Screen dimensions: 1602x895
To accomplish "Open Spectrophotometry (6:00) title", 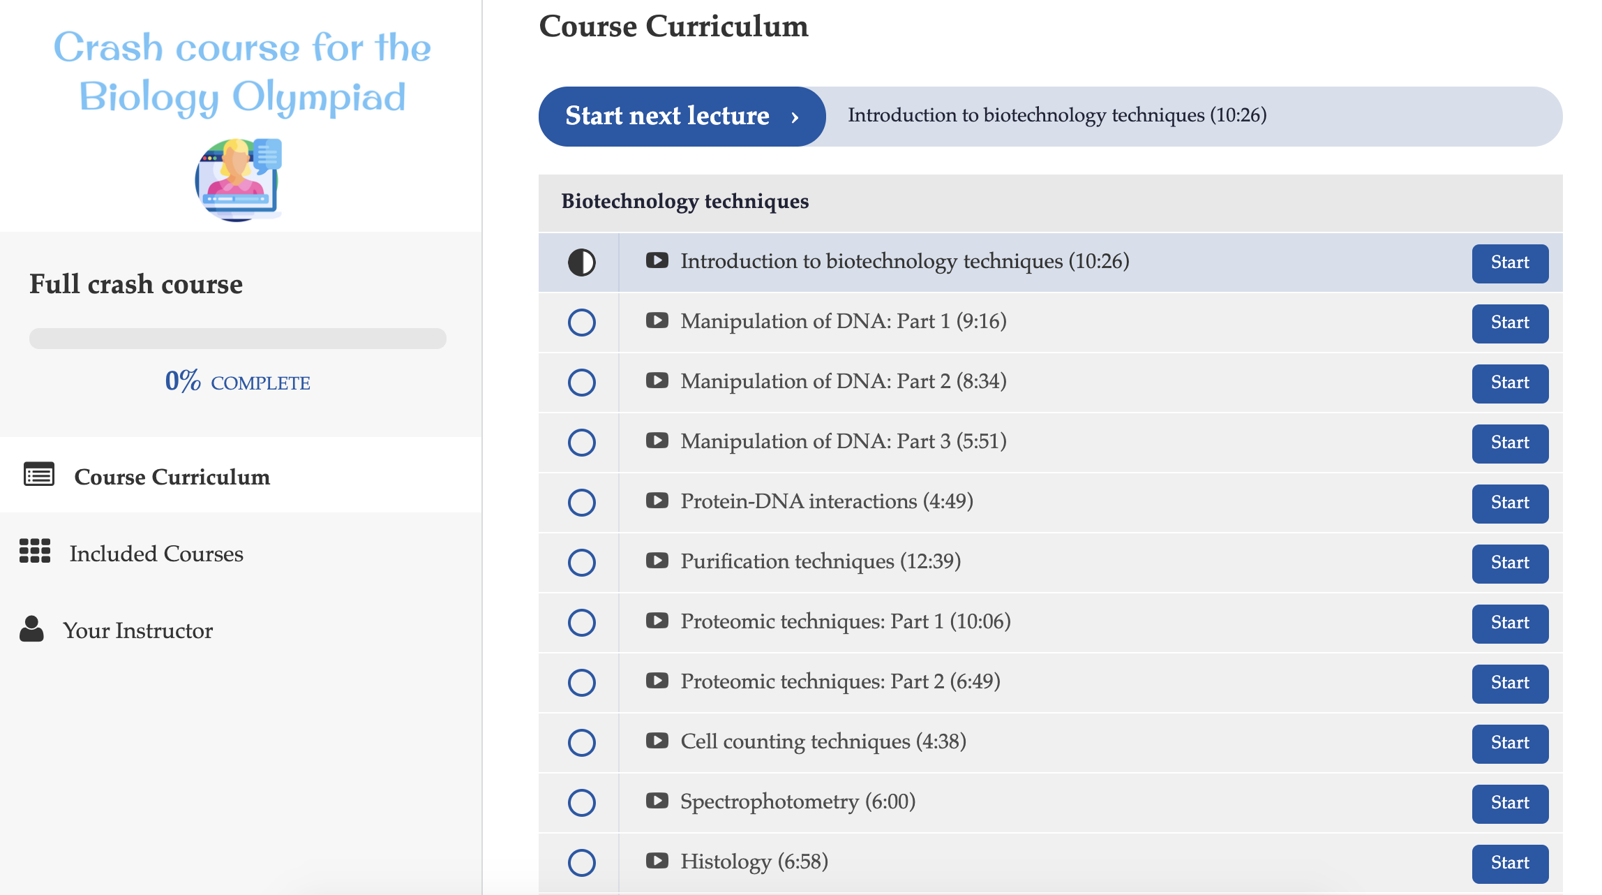I will click(x=798, y=801).
